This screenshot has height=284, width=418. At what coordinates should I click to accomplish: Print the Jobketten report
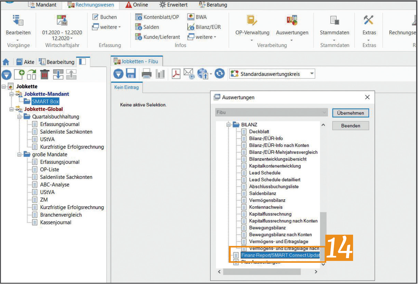coord(146,74)
